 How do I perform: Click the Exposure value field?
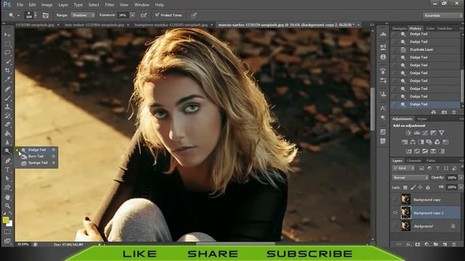click(123, 15)
